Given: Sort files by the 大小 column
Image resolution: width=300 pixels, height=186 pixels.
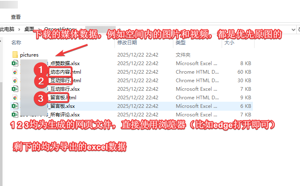Looking at the screenshot, I should pyautogui.click(x=229, y=42).
